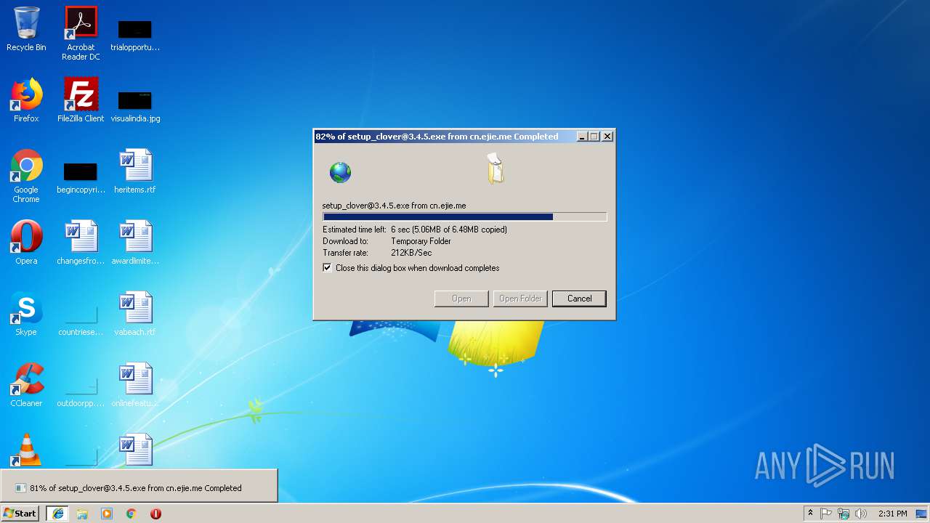Cancel the setup_clover download
This screenshot has width=930, height=523.
[x=579, y=299]
